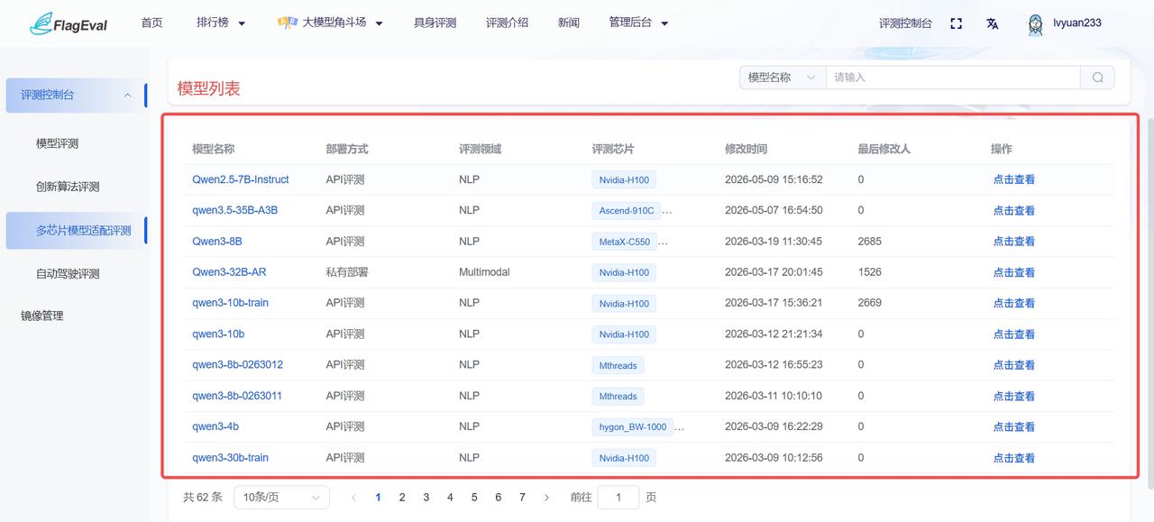Click 点击查看 for qwen3-4b
Viewport: 1154px width, 522px height.
(x=1014, y=426)
